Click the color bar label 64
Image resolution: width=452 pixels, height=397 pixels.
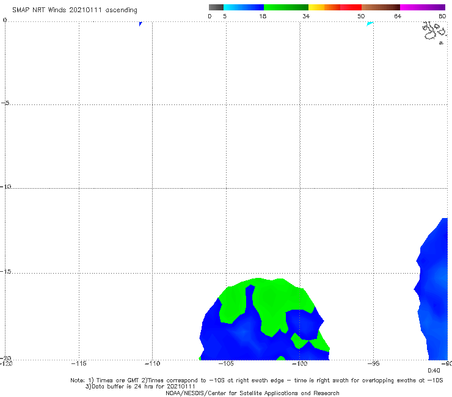click(x=398, y=16)
